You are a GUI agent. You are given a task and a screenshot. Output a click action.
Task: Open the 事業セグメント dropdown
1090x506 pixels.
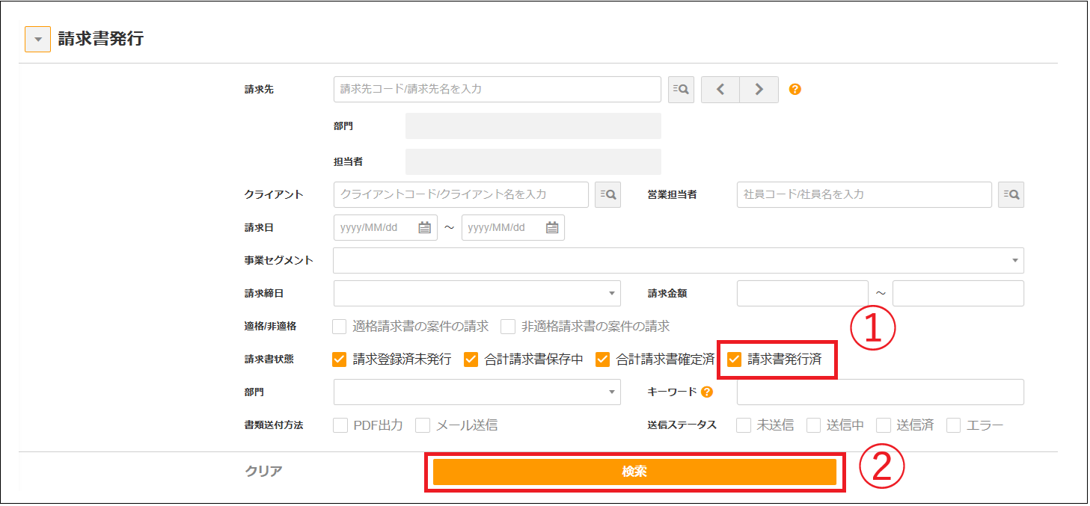tap(678, 261)
